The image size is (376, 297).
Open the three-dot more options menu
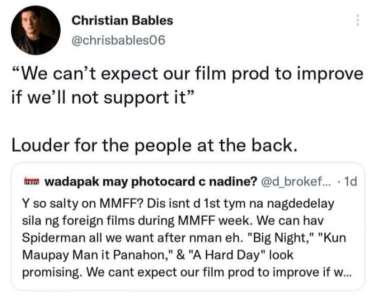coord(357,20)
